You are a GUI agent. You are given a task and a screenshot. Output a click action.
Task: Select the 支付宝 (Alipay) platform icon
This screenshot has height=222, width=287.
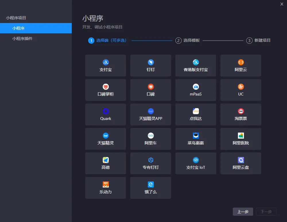tap(105, 65)
